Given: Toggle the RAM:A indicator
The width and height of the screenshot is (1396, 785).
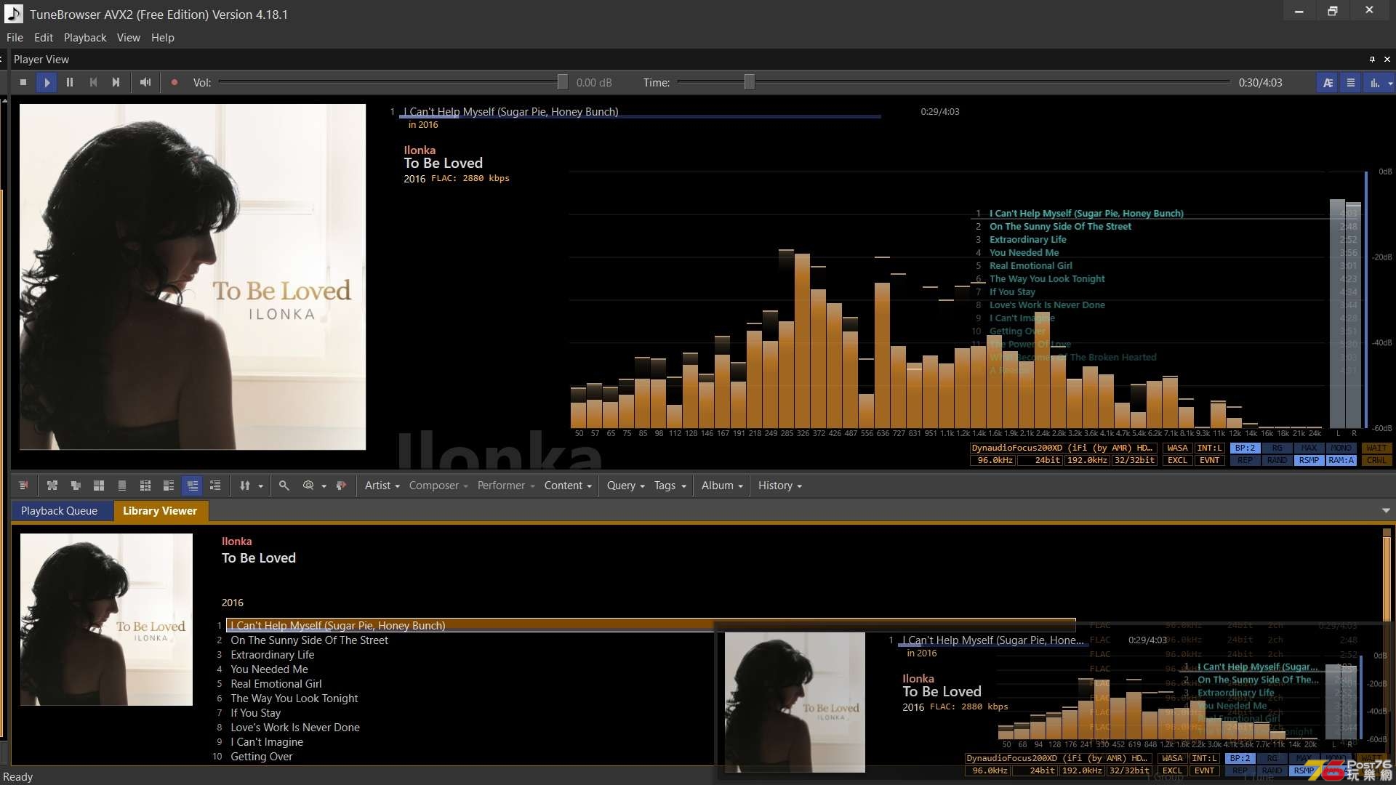Looking at the screenshot, I should 1341,461.
